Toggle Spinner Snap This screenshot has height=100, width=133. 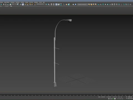click(32, 4)
